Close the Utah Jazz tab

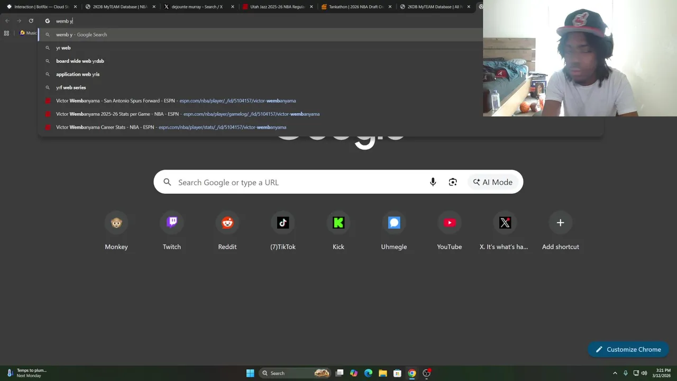tap(311, 7)
